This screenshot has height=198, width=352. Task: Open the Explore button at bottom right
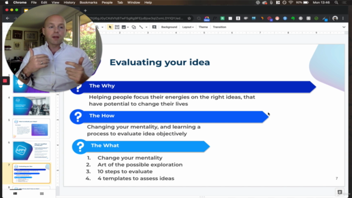click(x=340, y=192)
